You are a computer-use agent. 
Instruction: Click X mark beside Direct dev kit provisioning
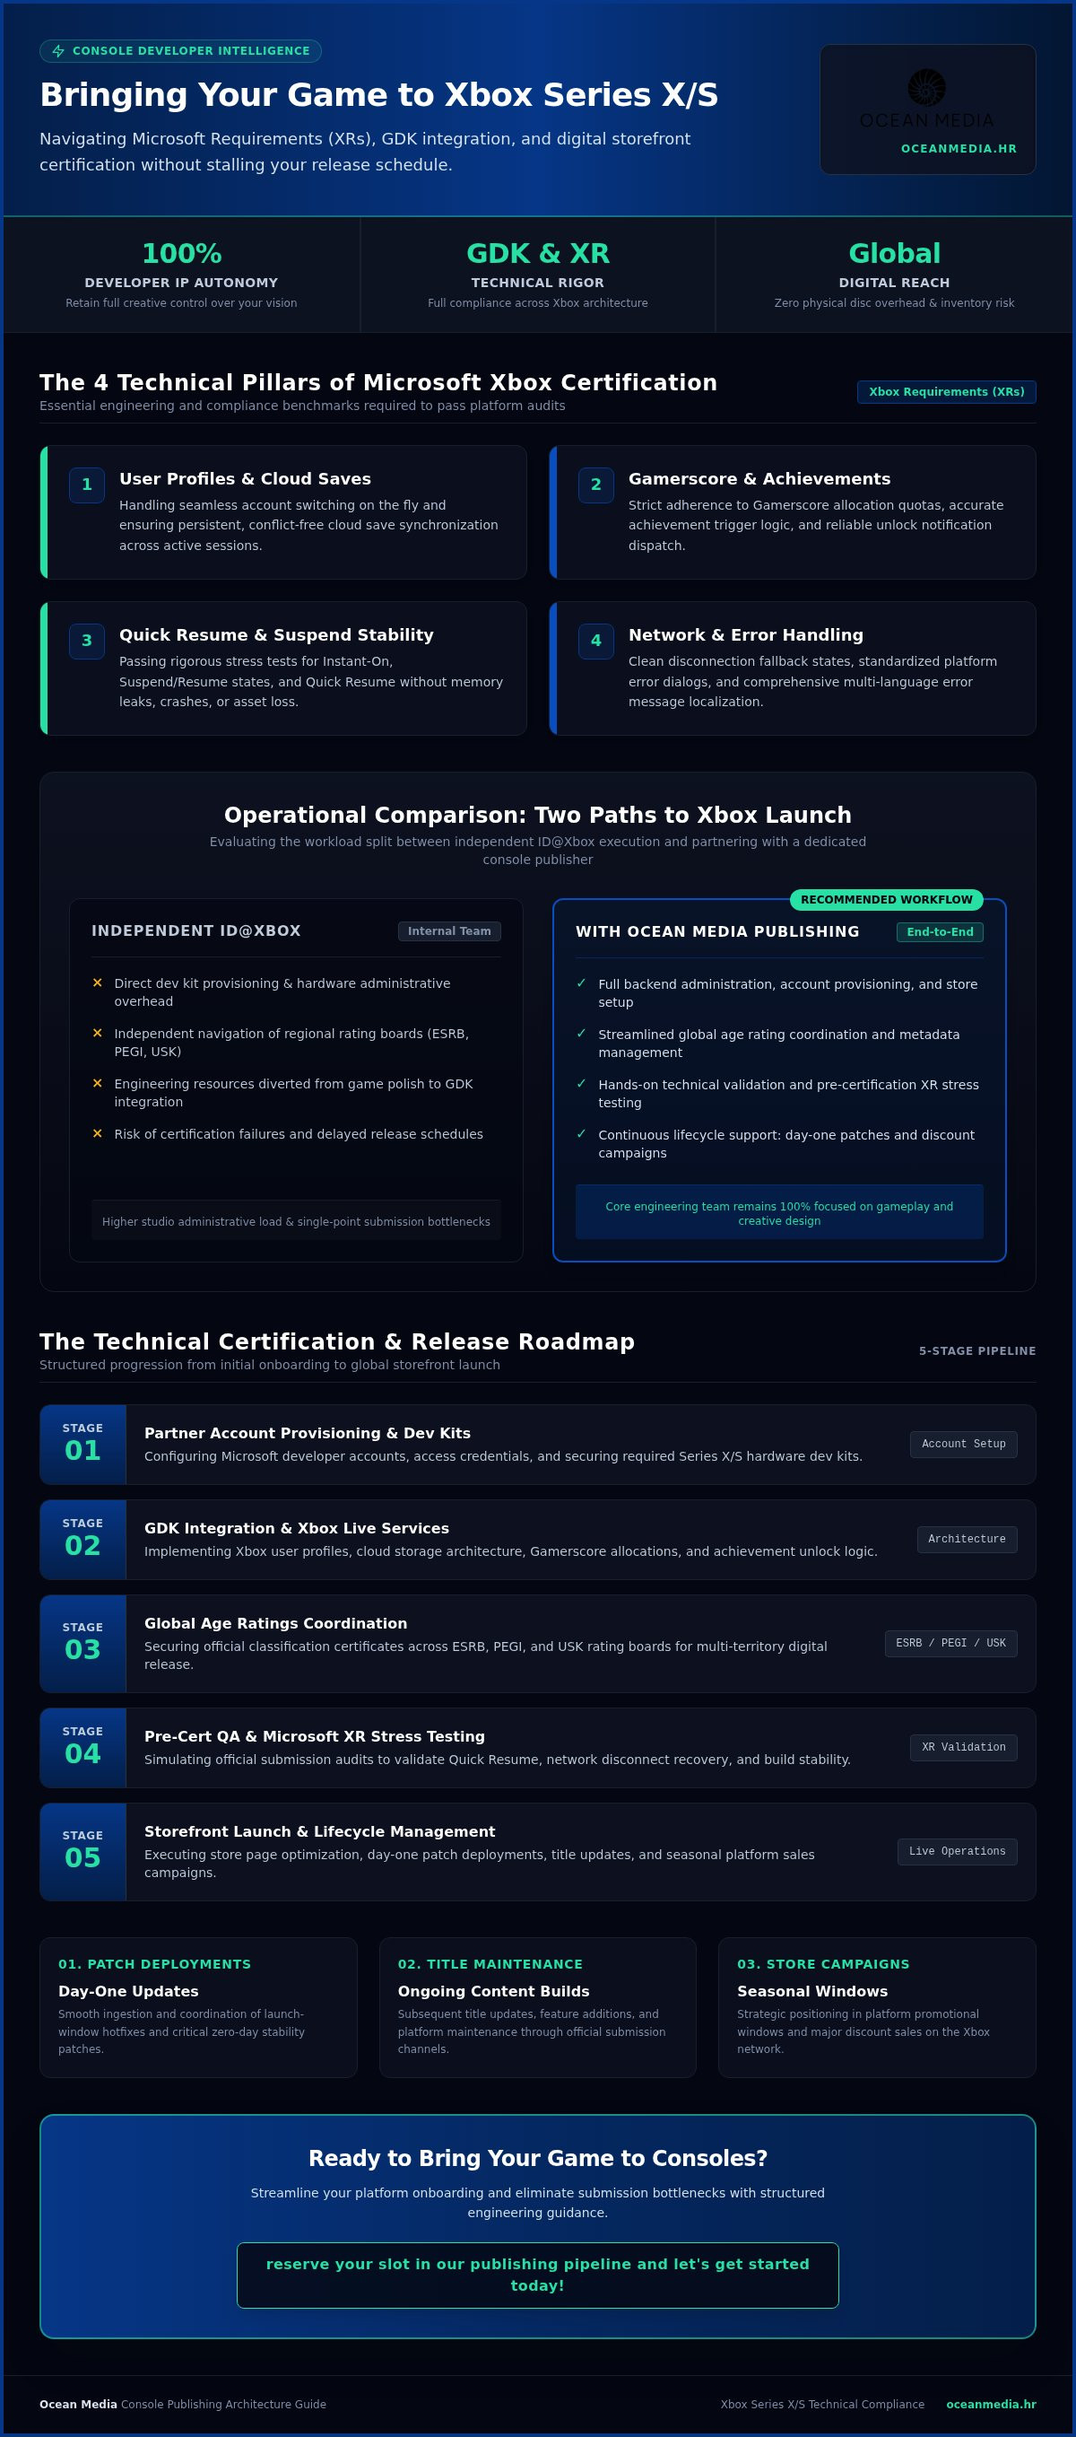(x=98, y=983)
